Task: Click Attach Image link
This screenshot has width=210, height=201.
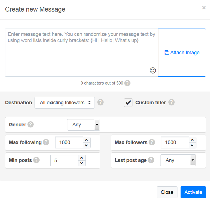Action: pos(182,53)
